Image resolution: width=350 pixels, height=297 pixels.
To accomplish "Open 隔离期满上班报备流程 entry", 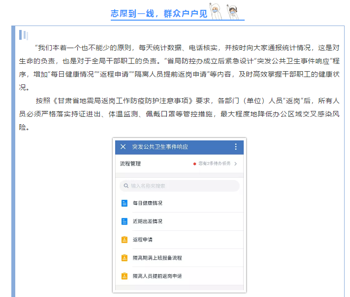I will pyautogui.click(x=158, y=258).
